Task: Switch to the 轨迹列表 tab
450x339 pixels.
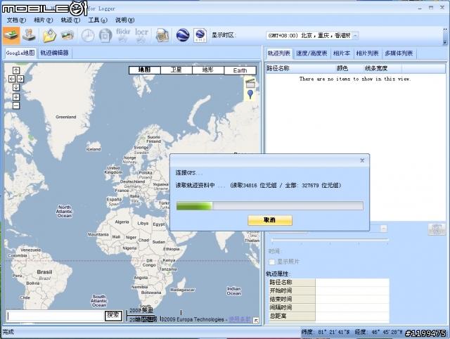Action: pyautogui.click(x=278, y=53)
